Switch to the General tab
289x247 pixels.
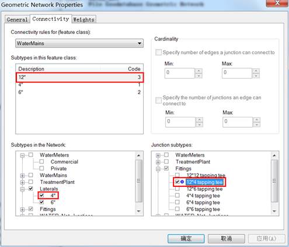[x=17, y=19]
